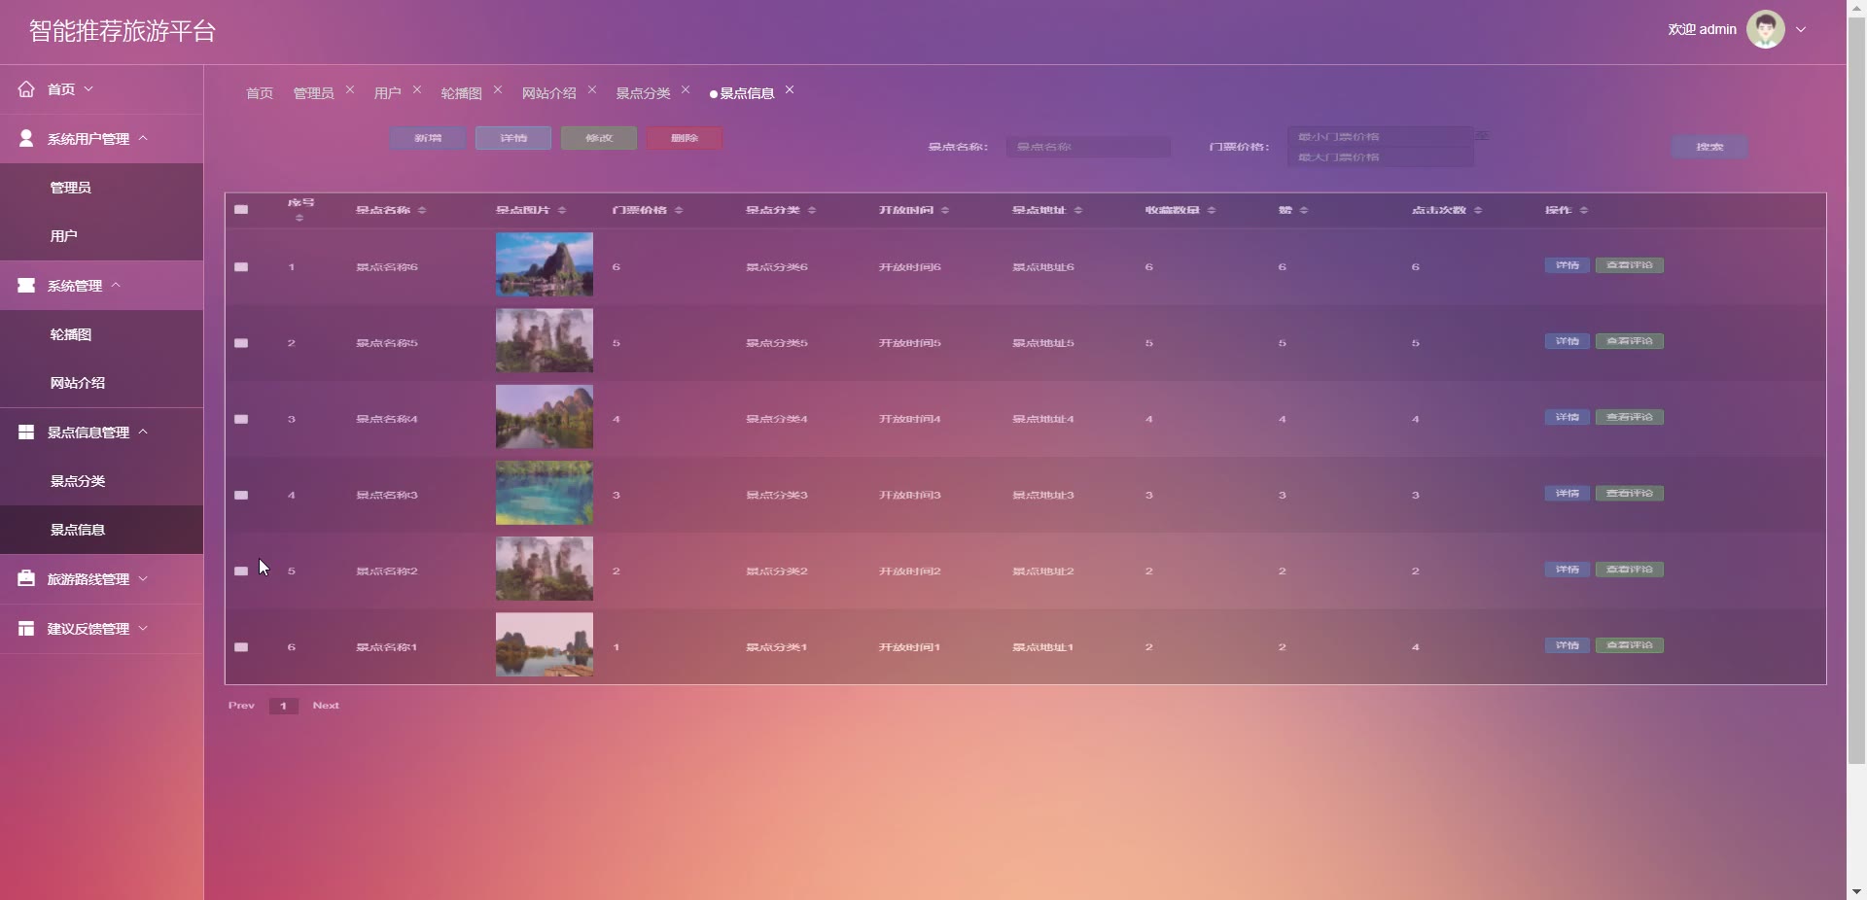
Task: Check the row for 景点名称5
Action: 241,343
